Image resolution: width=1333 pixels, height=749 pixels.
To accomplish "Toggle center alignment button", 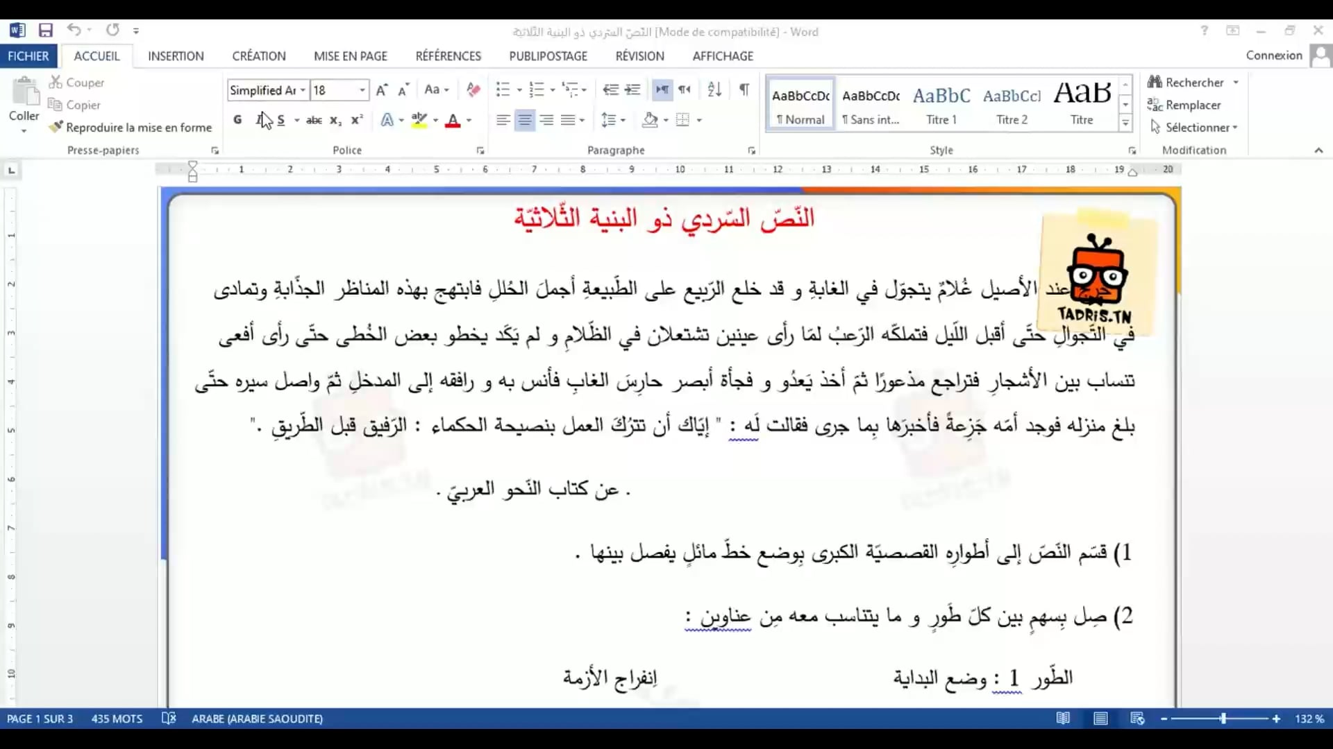I will (525, 120).
